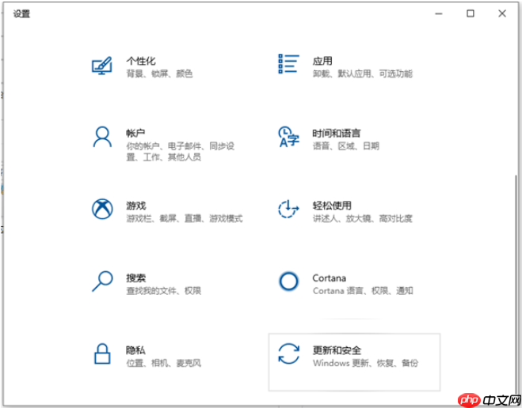The image size is (522, 408).
Task: Click the 应用 heading text
Action: tap(322, 61)
